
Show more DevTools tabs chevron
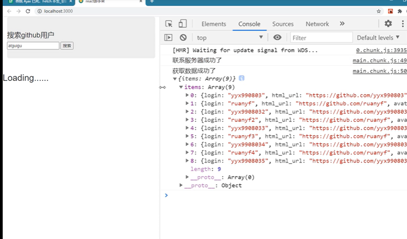pyautogui.click(x=342, y=24)
